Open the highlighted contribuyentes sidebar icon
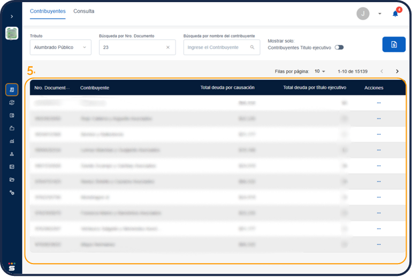The width and height of the screenshot is (412, 277). click(12, 90)
